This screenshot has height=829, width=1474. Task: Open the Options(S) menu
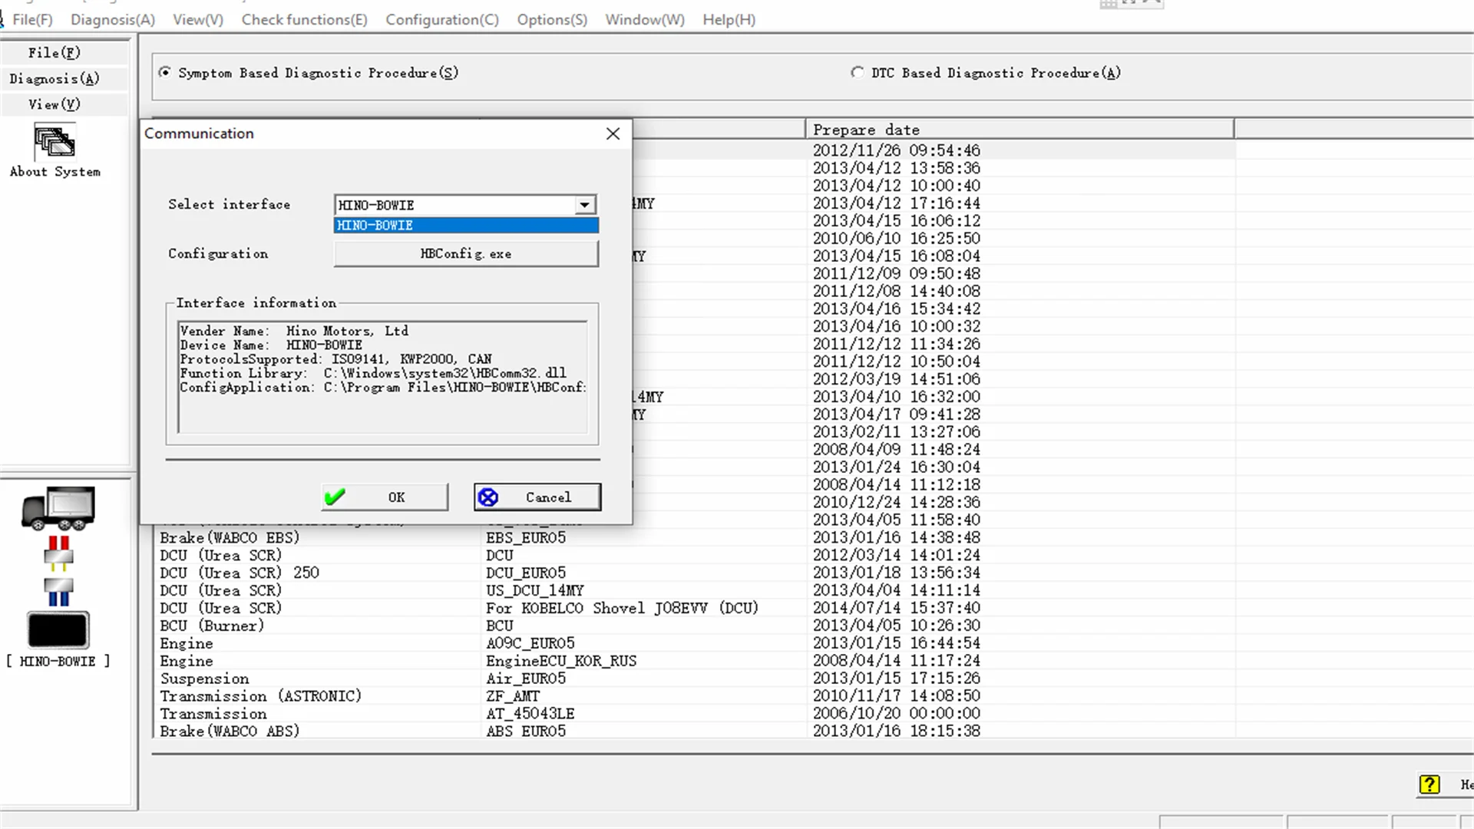[552, 20]
